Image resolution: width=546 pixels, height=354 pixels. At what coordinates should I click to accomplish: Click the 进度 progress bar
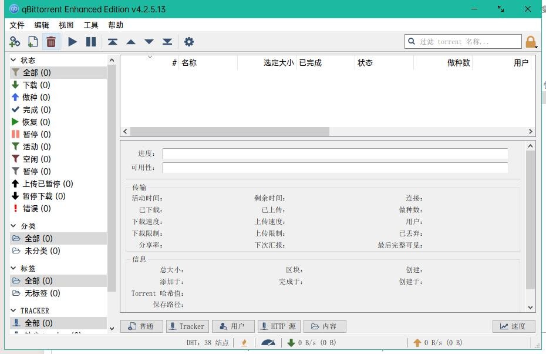point(335,153)
